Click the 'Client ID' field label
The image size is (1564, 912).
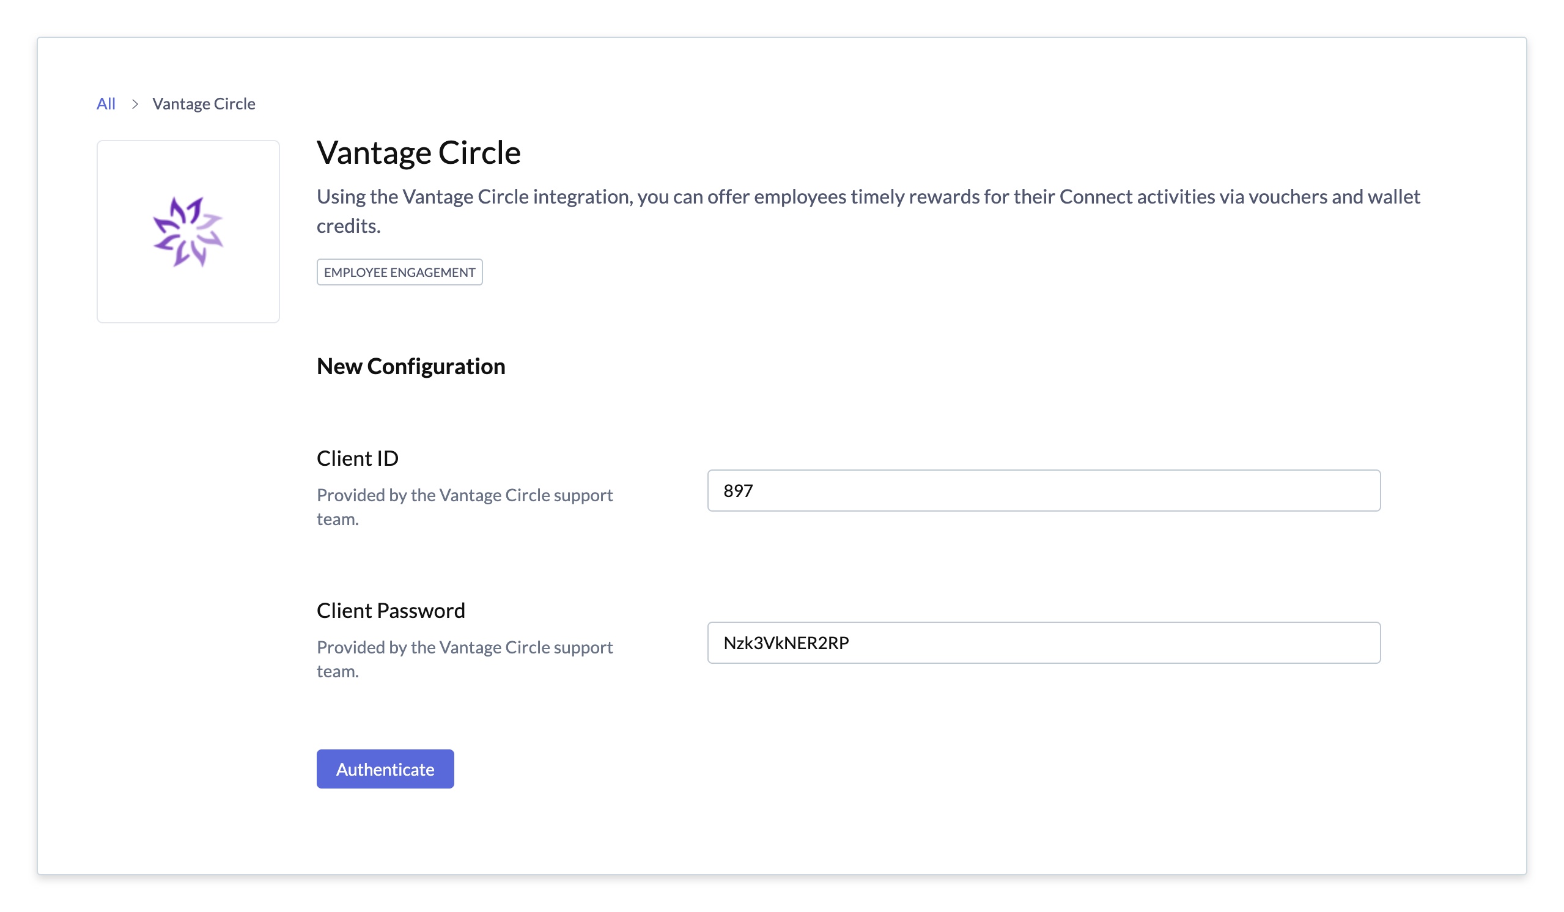point(357,458)
